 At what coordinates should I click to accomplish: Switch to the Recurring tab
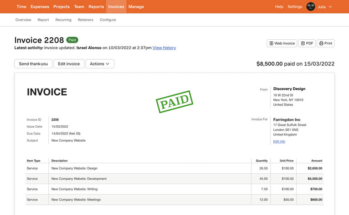coord(63,20)
